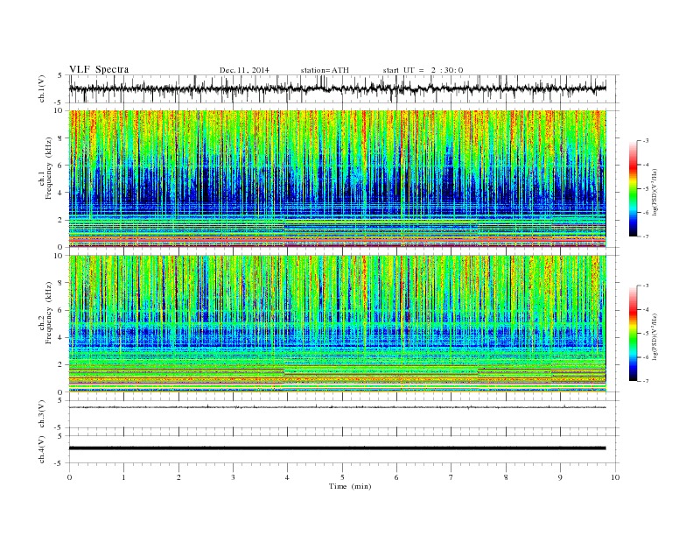This screenshot has height=536, width=693.
Task: Click inside the ch.2 spectrogram panel
Action: point(337,324)
